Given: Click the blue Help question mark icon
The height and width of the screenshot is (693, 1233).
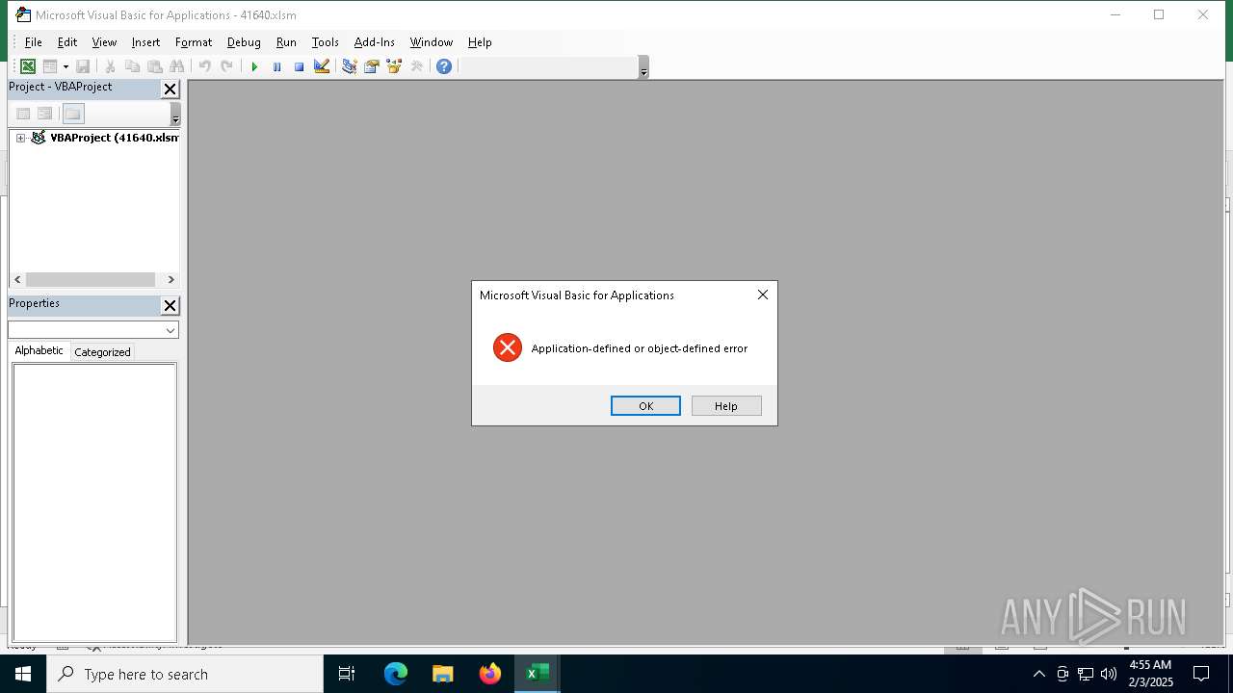Looking at the screenshot, I should pos(443,66).
